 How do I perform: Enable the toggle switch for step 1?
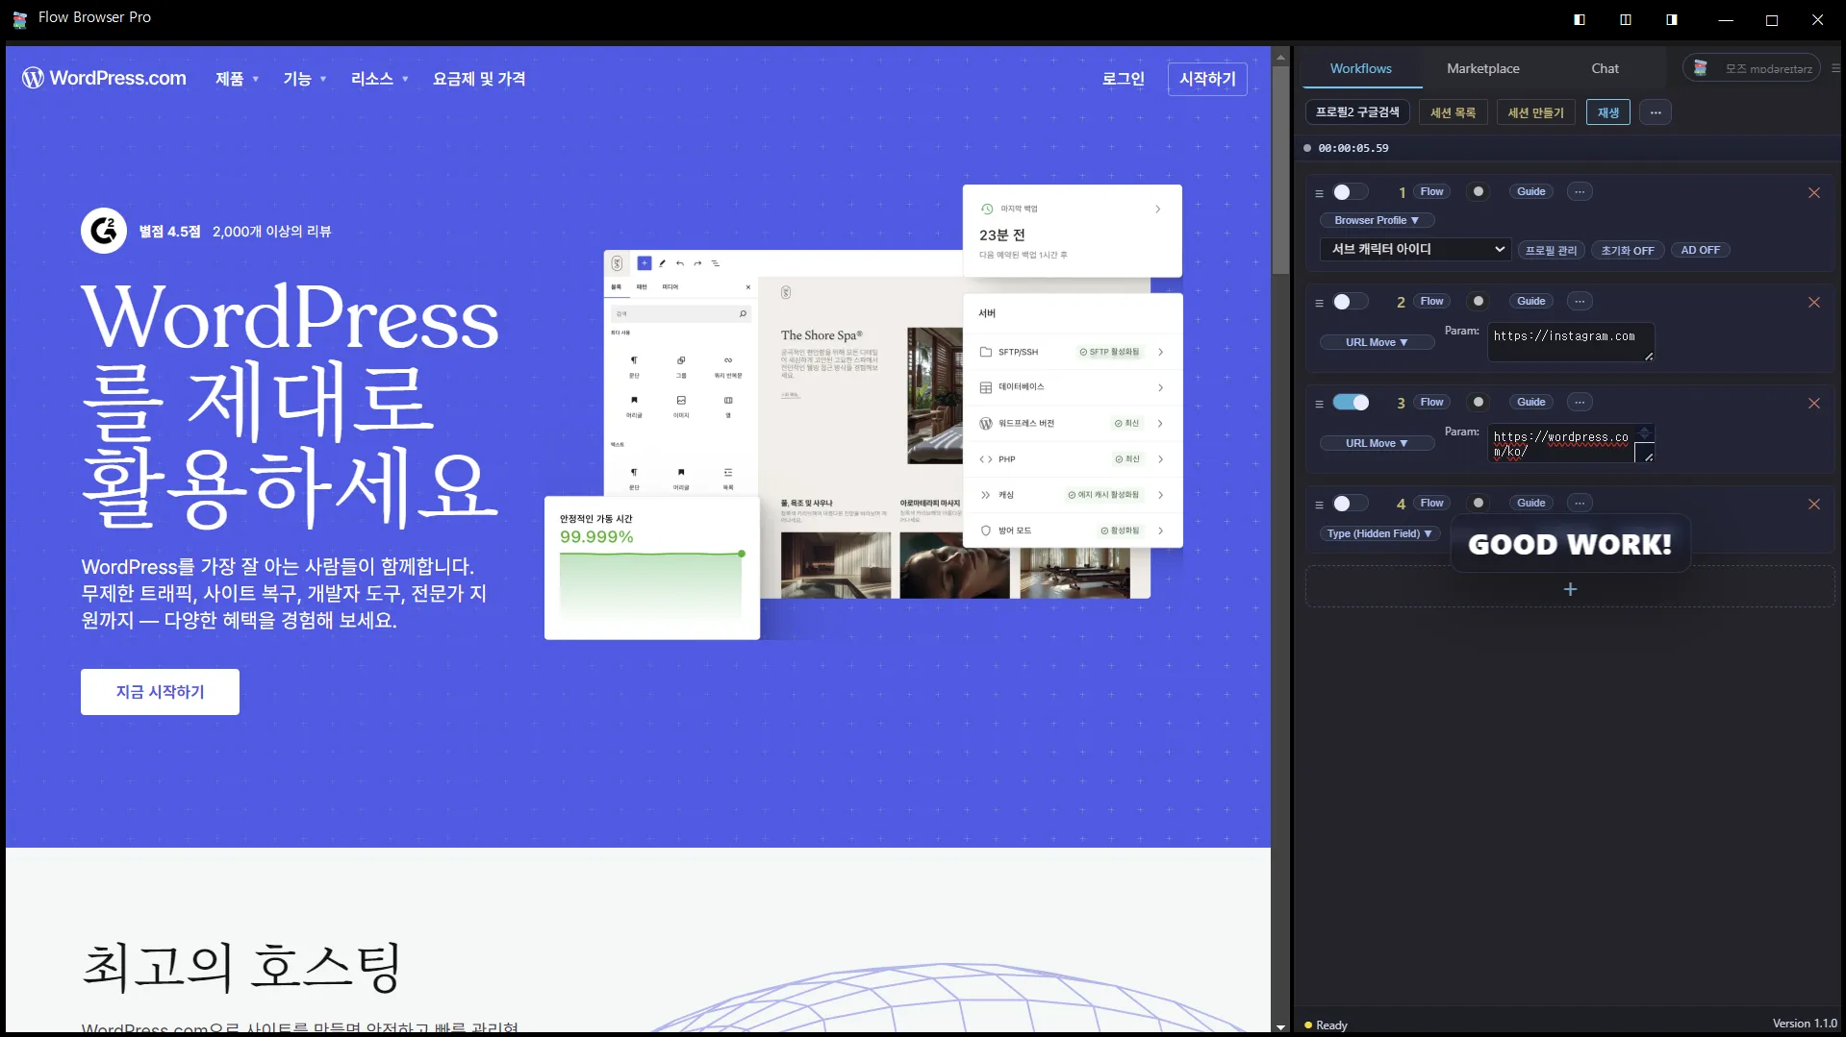coord(1349,192)
